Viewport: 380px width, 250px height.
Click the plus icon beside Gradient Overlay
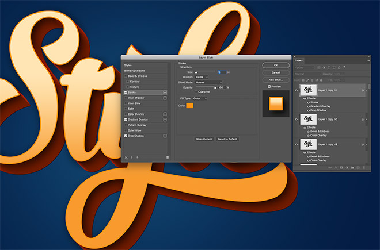(165, 120)
